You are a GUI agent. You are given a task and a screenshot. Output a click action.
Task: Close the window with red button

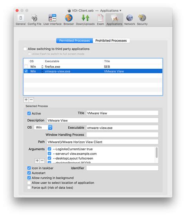17,10
